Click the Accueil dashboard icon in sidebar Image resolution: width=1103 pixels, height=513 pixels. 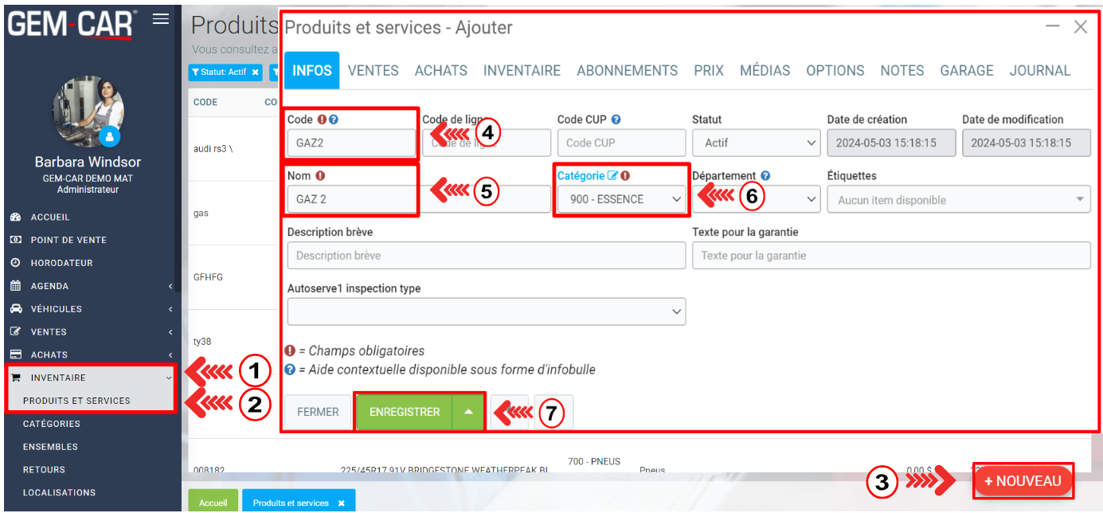tap(14, 217)
